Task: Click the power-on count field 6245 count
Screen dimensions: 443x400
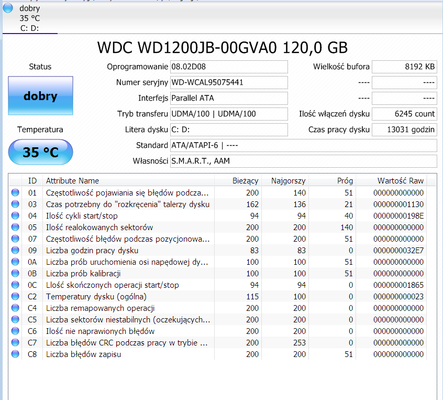Action: (x=404, y=114)
